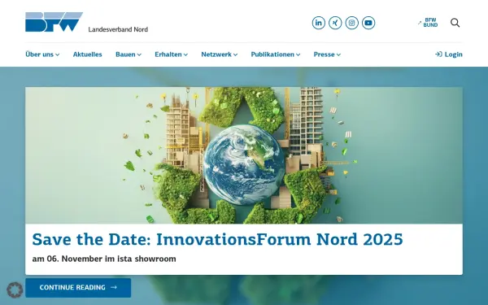Open cookie settings gear icon
The image size is (488, 305).
tap(15, 290)
